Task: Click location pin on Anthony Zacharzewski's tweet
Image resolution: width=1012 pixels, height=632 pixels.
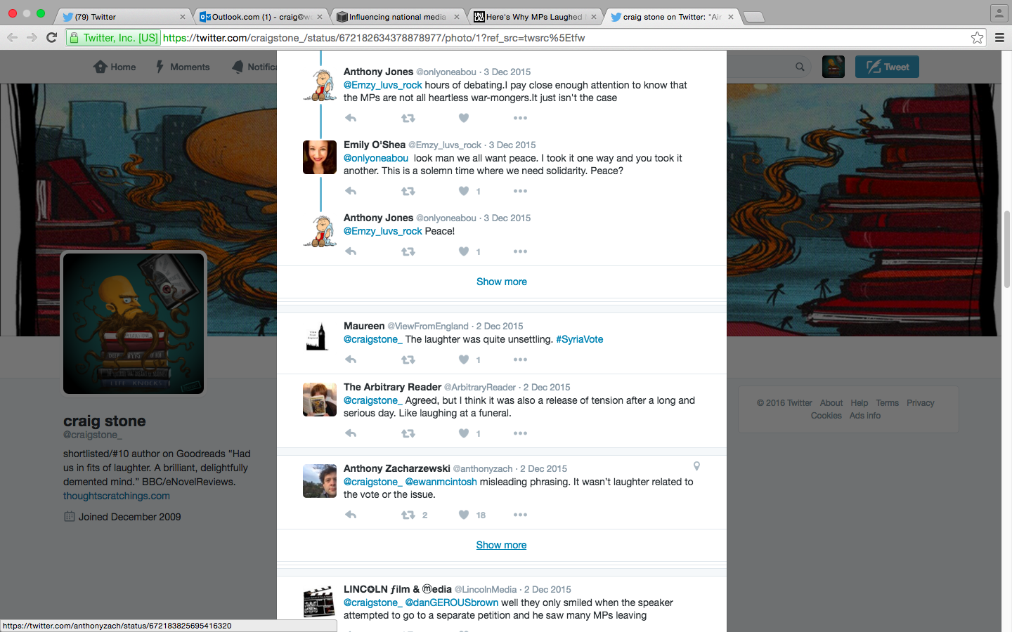Action: (696, 466)
